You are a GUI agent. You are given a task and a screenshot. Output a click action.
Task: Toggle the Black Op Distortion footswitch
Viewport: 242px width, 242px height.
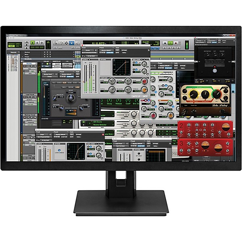[215, 71]
